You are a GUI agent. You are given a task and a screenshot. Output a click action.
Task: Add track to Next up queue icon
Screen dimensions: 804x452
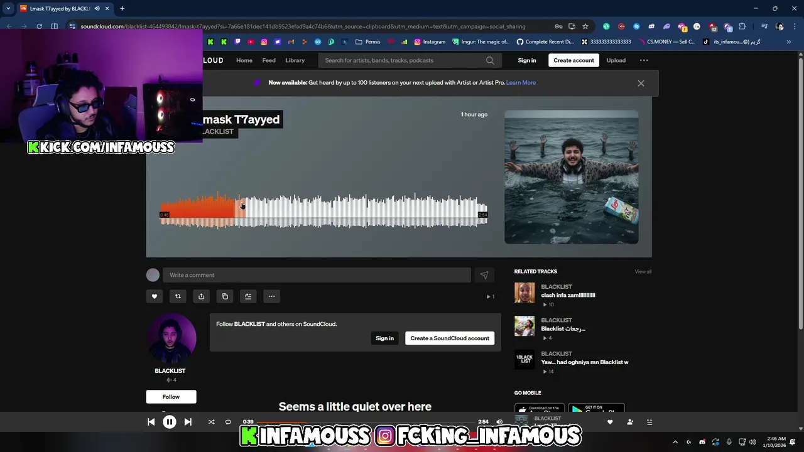click(248, 296)
